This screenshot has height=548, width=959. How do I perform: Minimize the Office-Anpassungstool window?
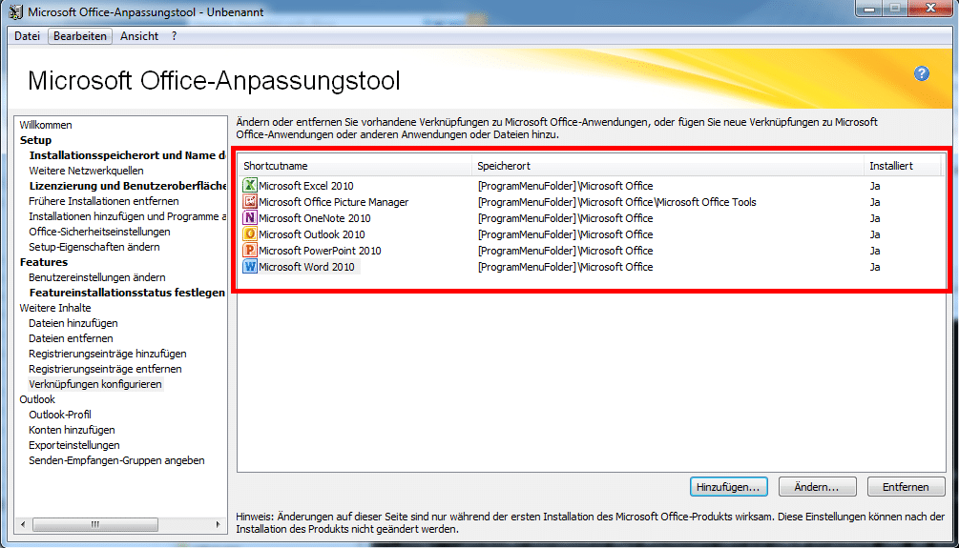(869, 9)
